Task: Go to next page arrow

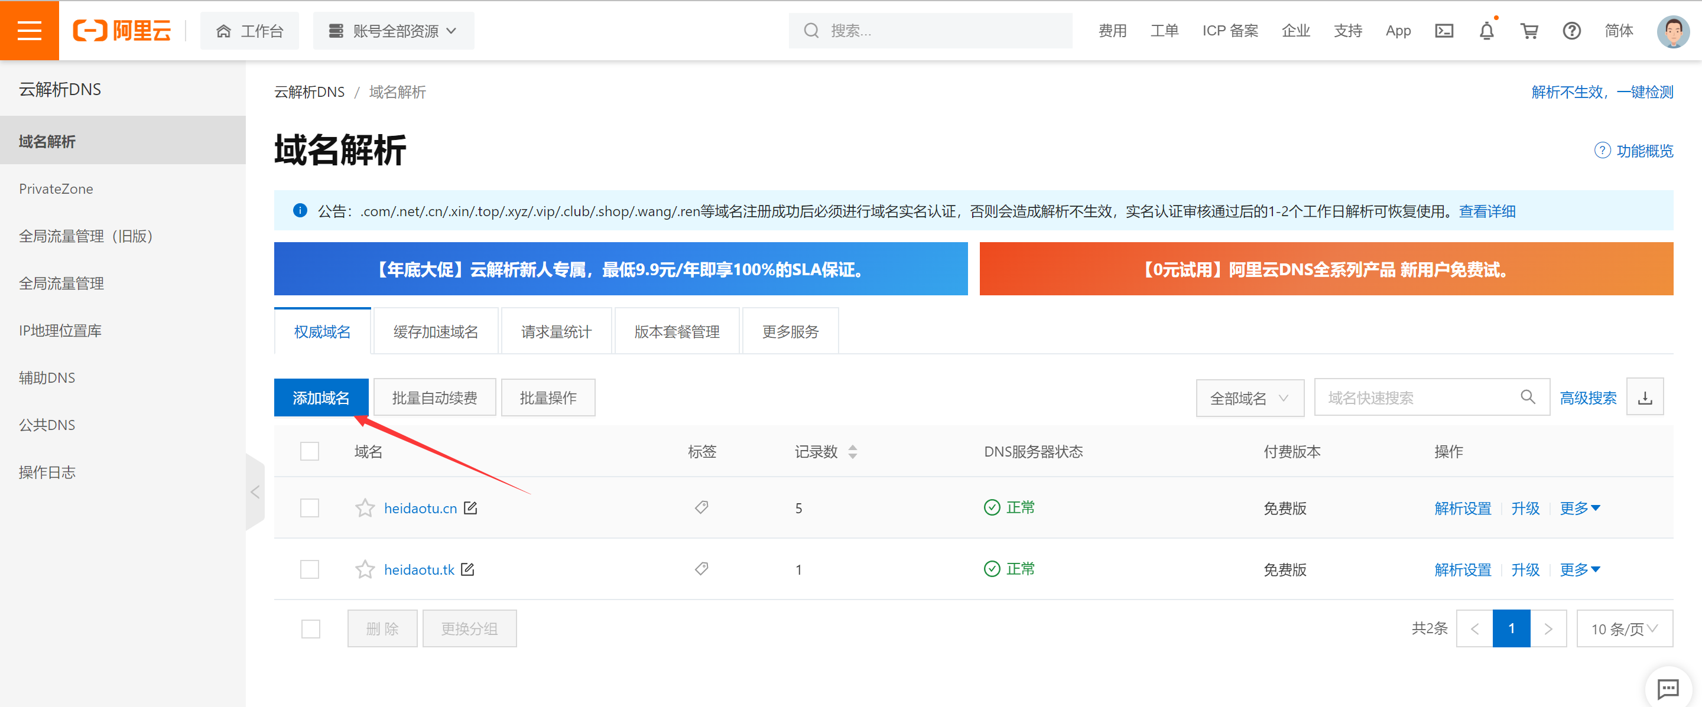Action: click(1548, 628)
